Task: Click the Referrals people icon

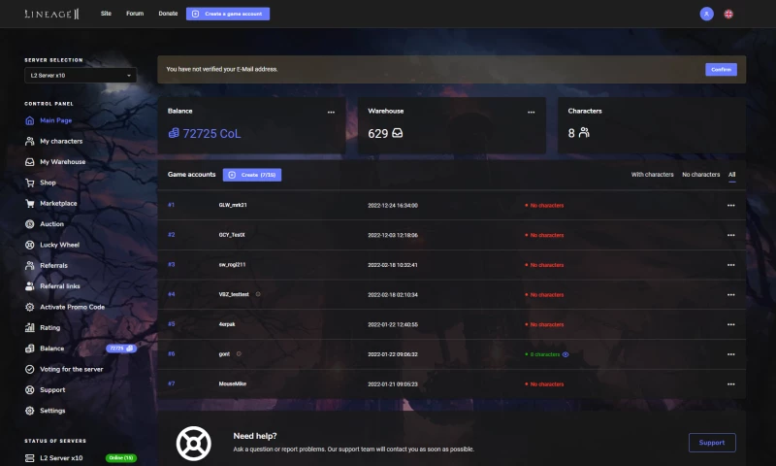Action: (30, 265)
